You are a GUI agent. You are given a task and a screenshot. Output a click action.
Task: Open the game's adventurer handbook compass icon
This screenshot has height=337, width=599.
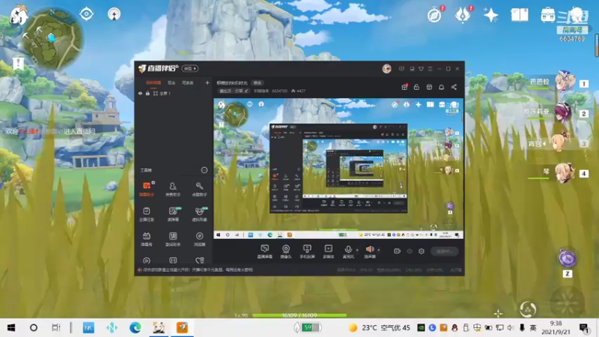point(435,15)
